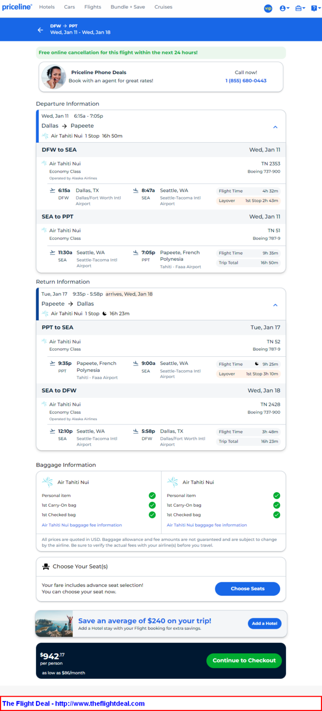The width and height of the screenshot is (322, 711).
Task: Open the Flights navigation tab
Action: pos(93,7)
